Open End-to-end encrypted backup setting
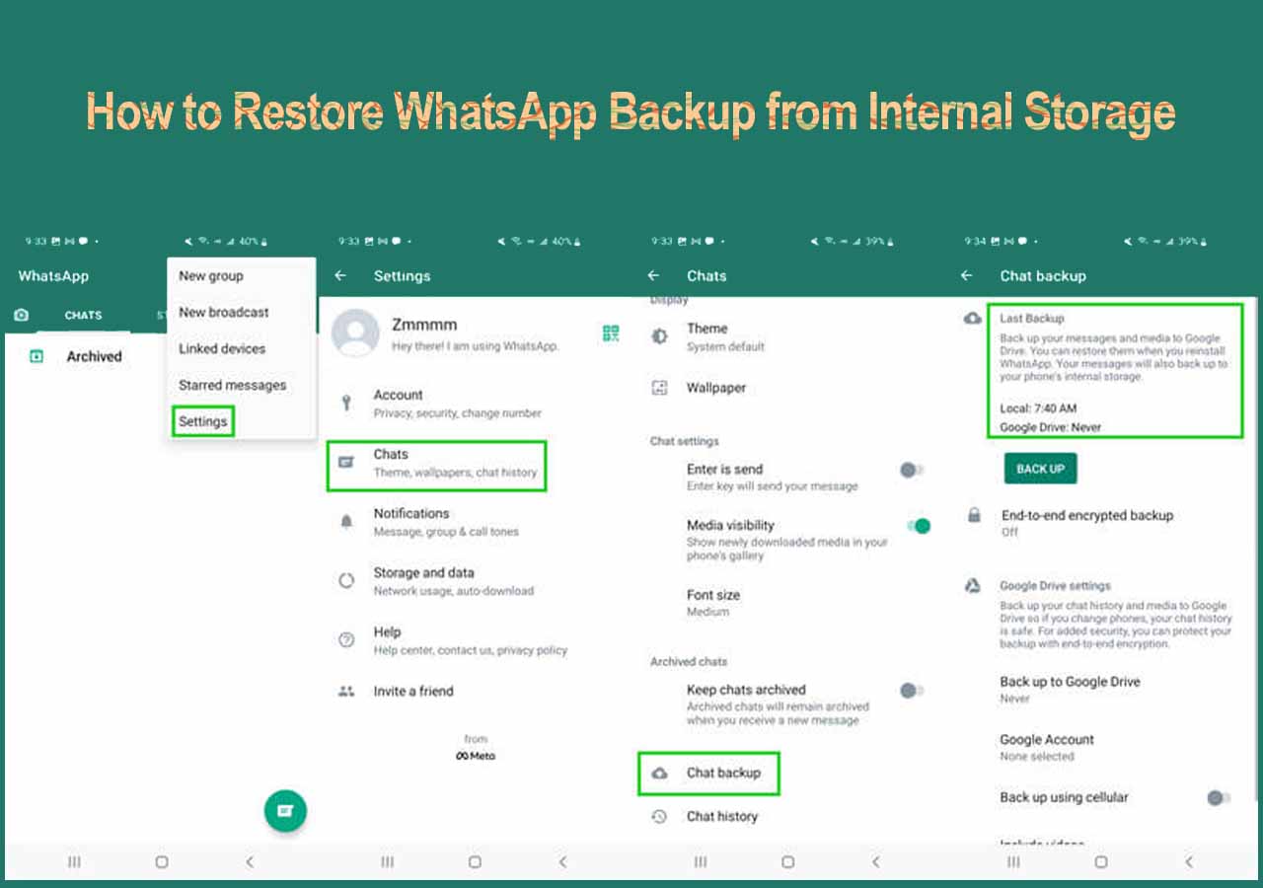The height and width of the screenshot is (888, 1263). [x=1086, y=523]
